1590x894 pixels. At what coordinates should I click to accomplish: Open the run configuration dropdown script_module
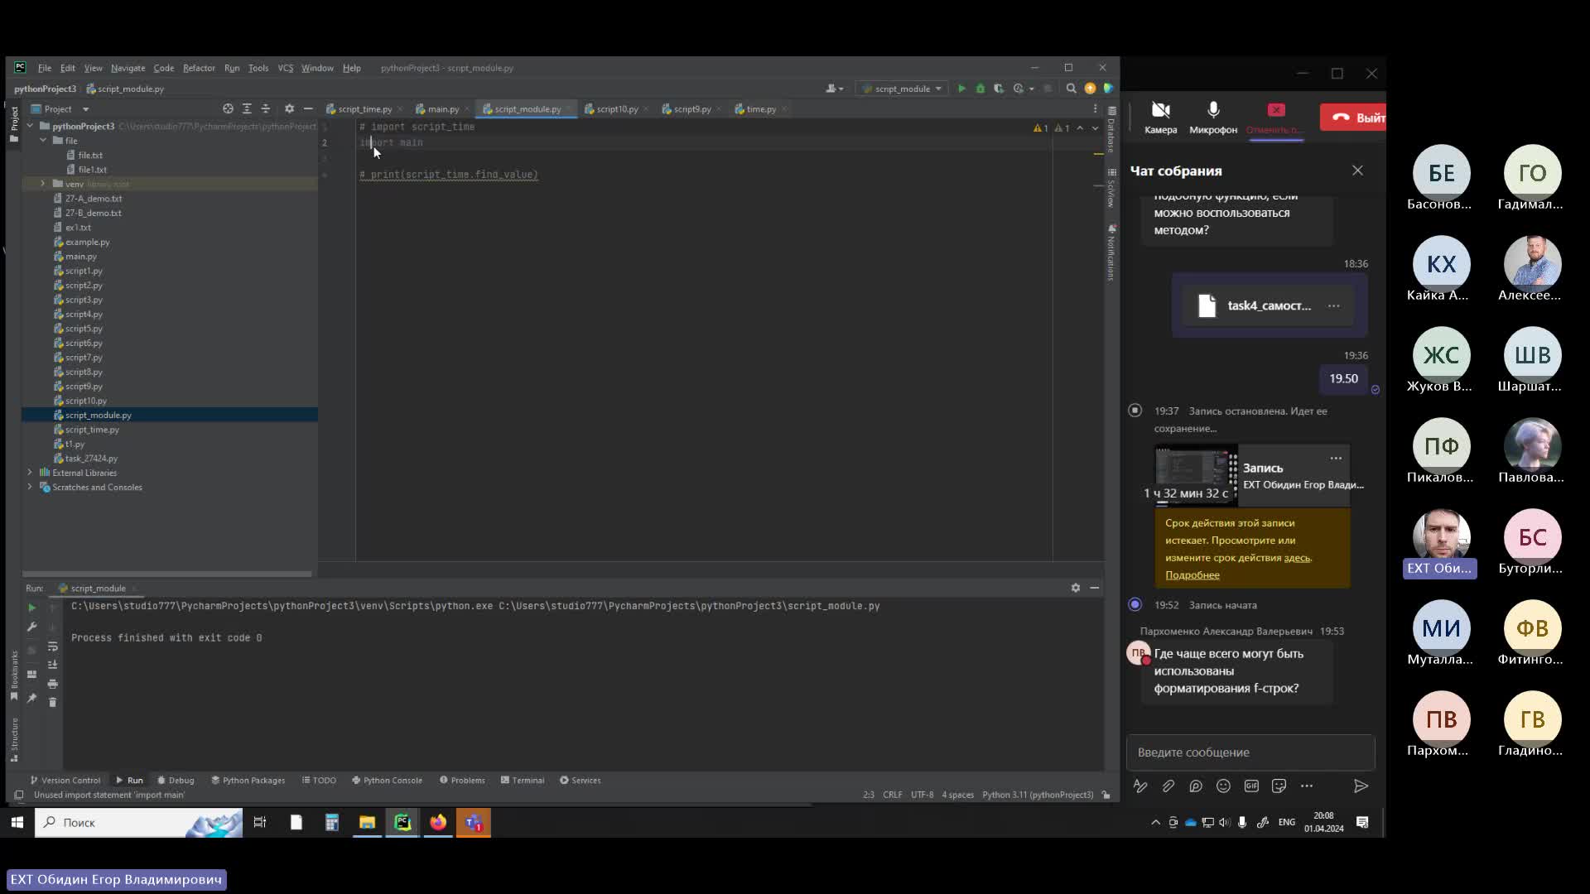[903, 89]
